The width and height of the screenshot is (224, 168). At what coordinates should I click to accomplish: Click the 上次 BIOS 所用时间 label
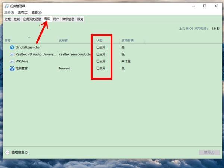coord(193,29)
